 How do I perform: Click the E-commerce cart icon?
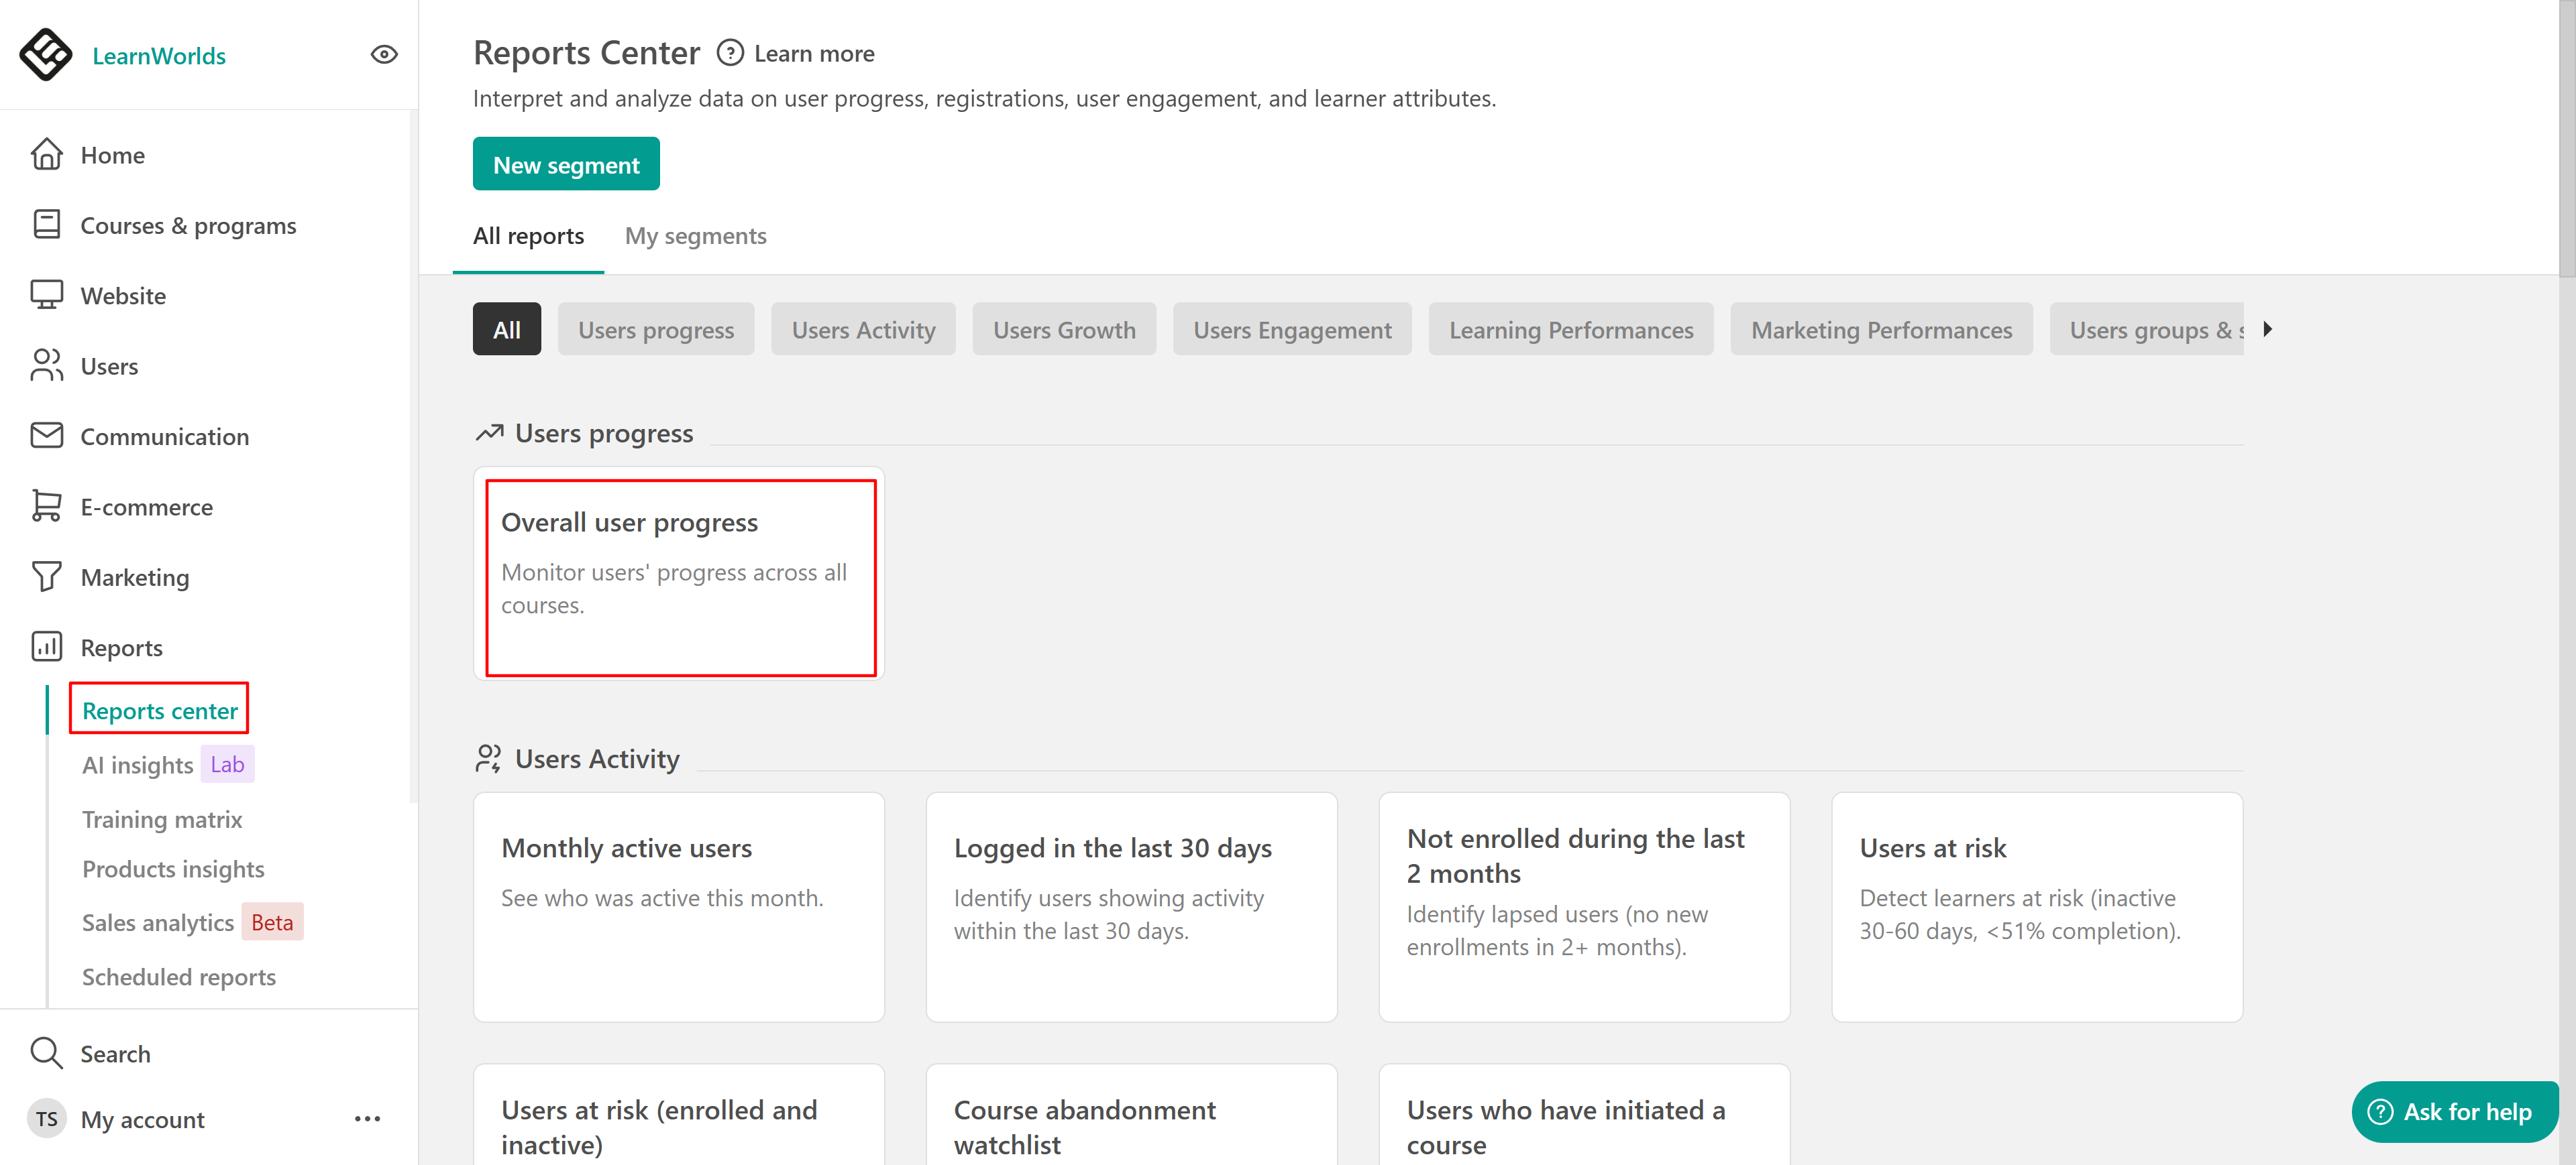(46, 507)
